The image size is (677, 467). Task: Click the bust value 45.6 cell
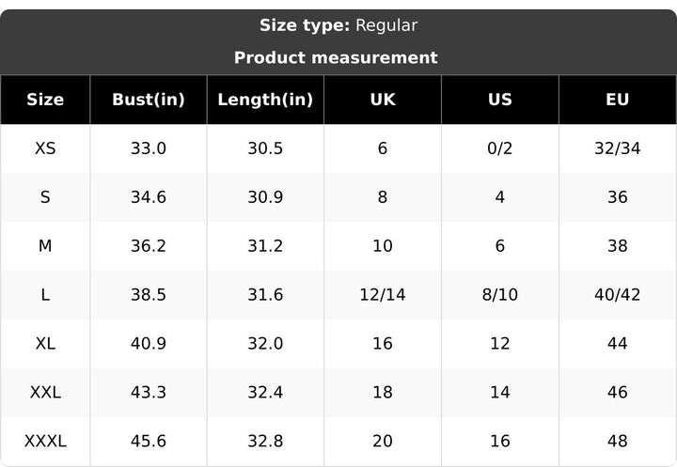pos(149,441)
